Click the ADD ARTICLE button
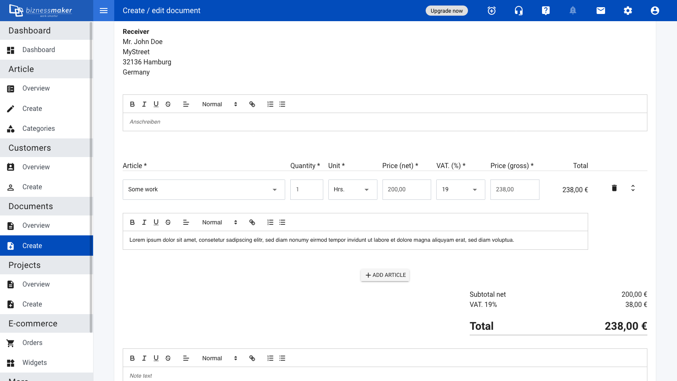Screen dimensions: 677x381 [385, 275]
